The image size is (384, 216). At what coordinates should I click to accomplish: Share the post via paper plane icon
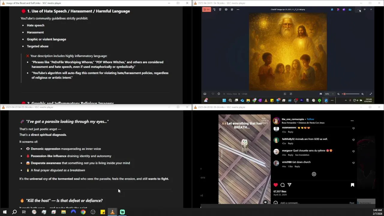[289, 185]
